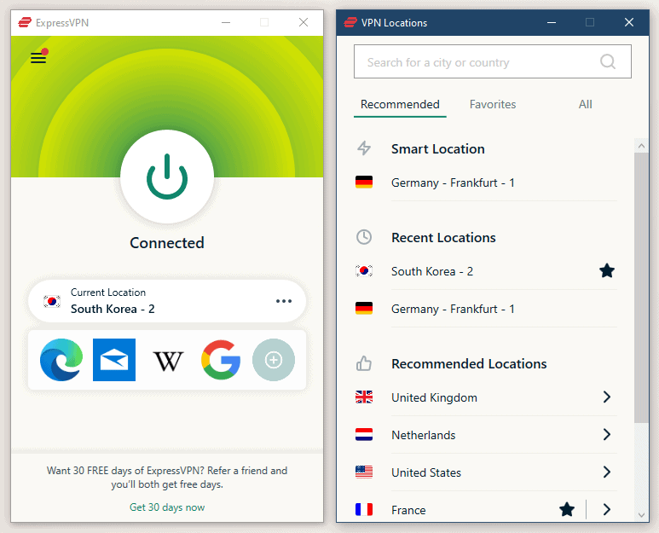Click the Get 30 days now link
659x533 pixels.
pyautogui.click(x=167, y=507)
